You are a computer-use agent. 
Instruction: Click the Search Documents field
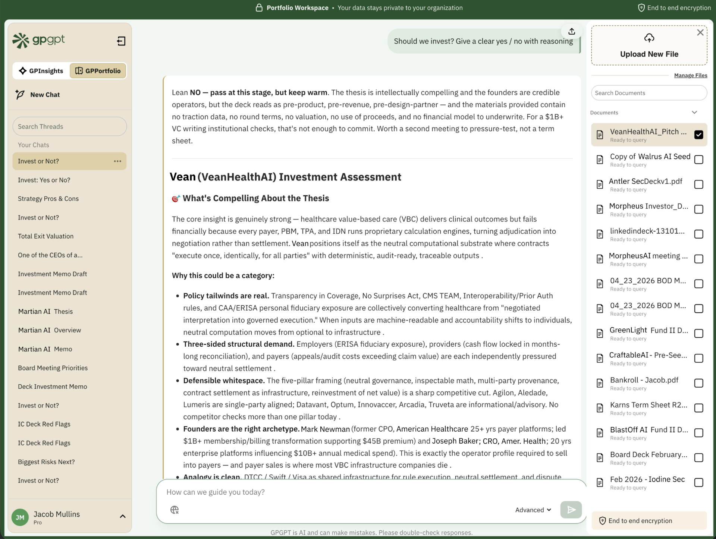tap(649, 93)
